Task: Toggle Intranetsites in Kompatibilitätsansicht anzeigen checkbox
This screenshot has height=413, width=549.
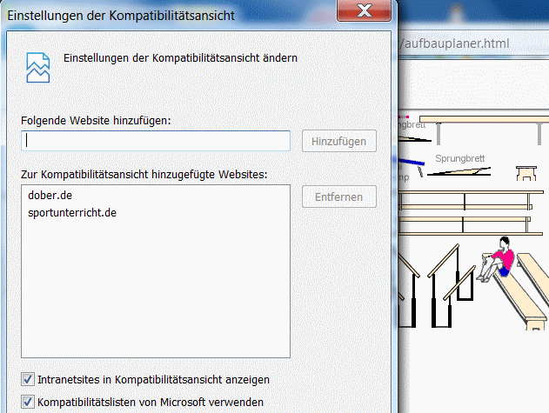Action: pos(28,379)
